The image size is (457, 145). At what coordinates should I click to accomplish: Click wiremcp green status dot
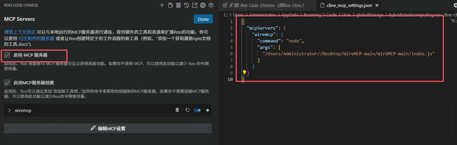coord(208,110)
